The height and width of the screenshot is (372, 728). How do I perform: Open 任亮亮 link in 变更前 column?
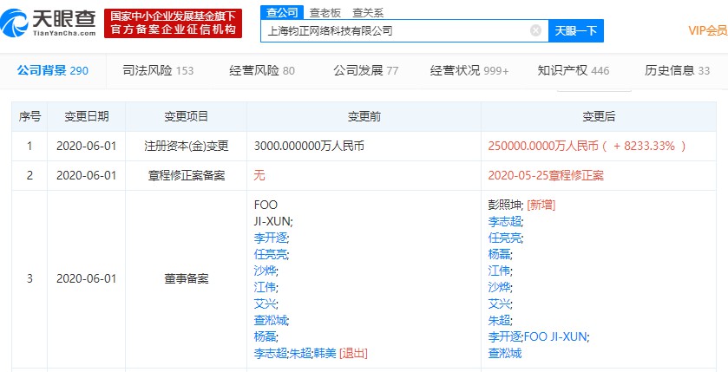pyautogui.click(x=270, y=254)
